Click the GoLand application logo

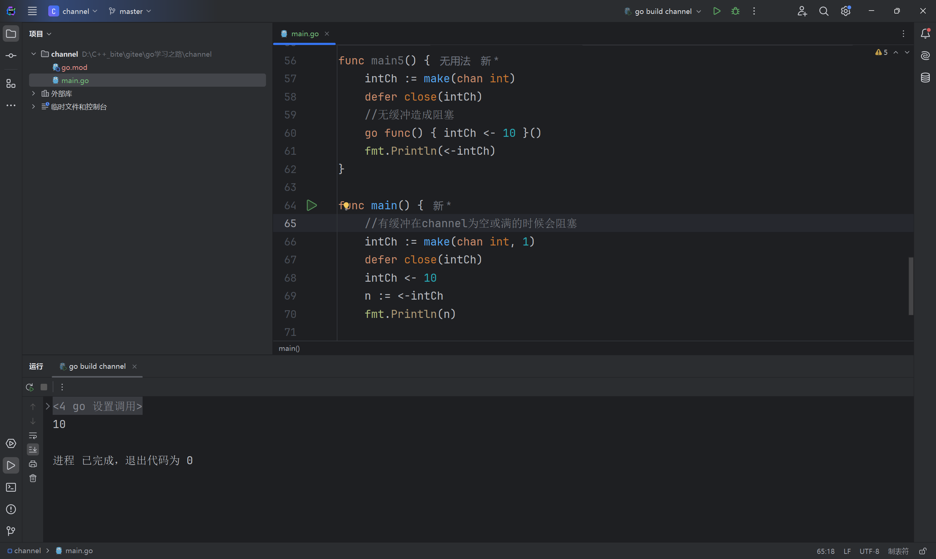[x=11, y=11]
